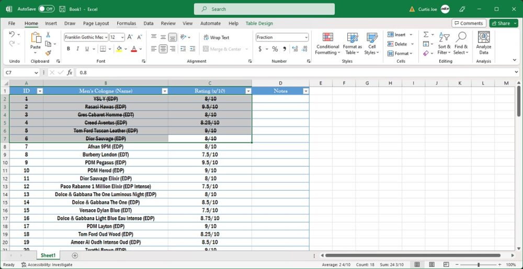
Task: Click the Format Painter brush icon
Action: 48,53
